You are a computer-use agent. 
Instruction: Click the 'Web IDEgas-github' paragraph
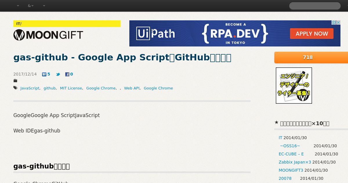[37, 131]
